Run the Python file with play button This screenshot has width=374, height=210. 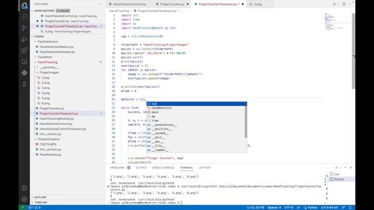pyautogui.click(x=334, y=4)
